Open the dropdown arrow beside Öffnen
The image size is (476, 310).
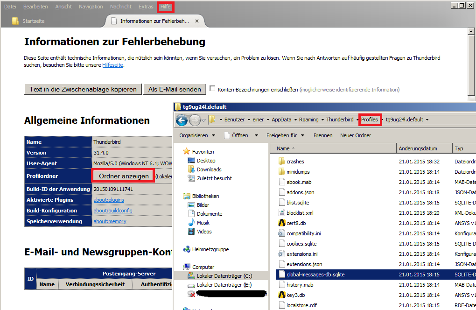coord(256,135)
